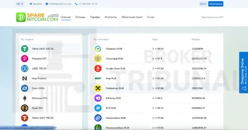The image size is (248, 130).
Task: Select the Polkadot DOT icon
Action: 25,59
